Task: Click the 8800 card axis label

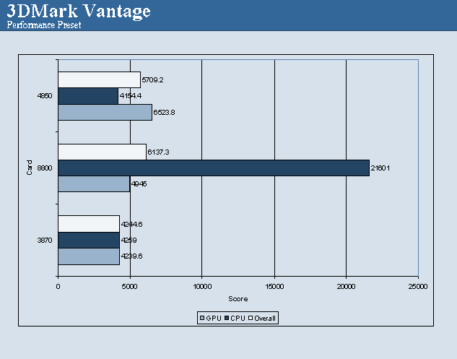Action: [45, 168]
